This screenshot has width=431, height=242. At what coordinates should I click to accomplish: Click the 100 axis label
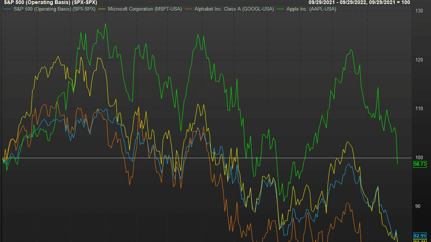(x=419, y=157)
